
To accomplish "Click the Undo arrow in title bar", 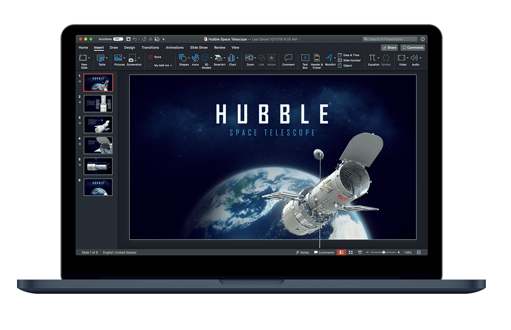I will coord(135,39).
